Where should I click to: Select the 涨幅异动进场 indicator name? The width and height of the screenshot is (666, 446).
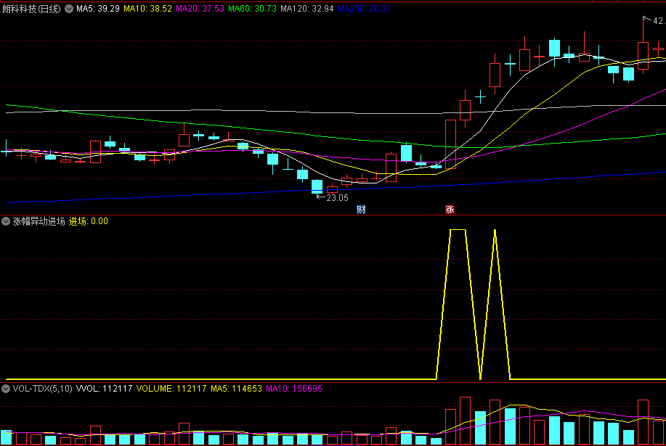pyautogui.click(x=38, y=221)
